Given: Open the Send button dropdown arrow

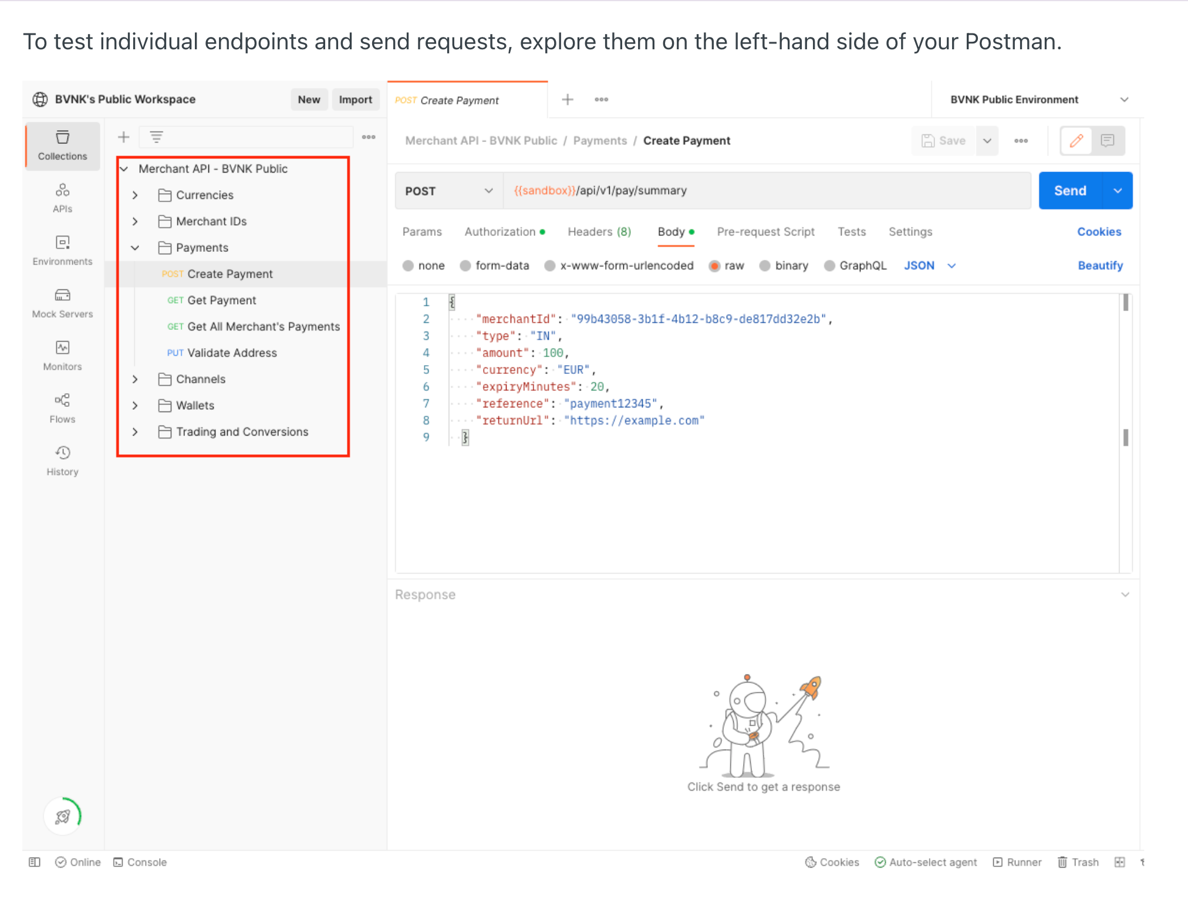Looking at the screenshot, I should (x=1118, y=191).
